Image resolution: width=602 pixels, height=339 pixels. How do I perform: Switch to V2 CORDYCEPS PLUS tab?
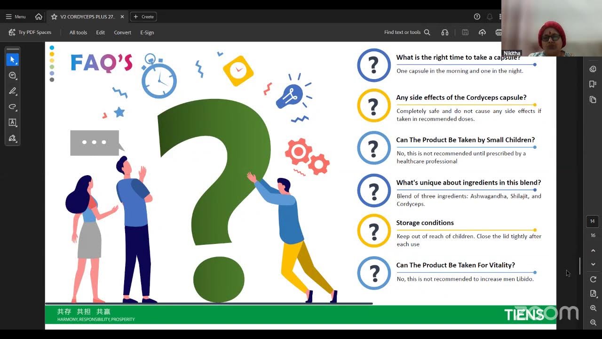pos(87,16)
